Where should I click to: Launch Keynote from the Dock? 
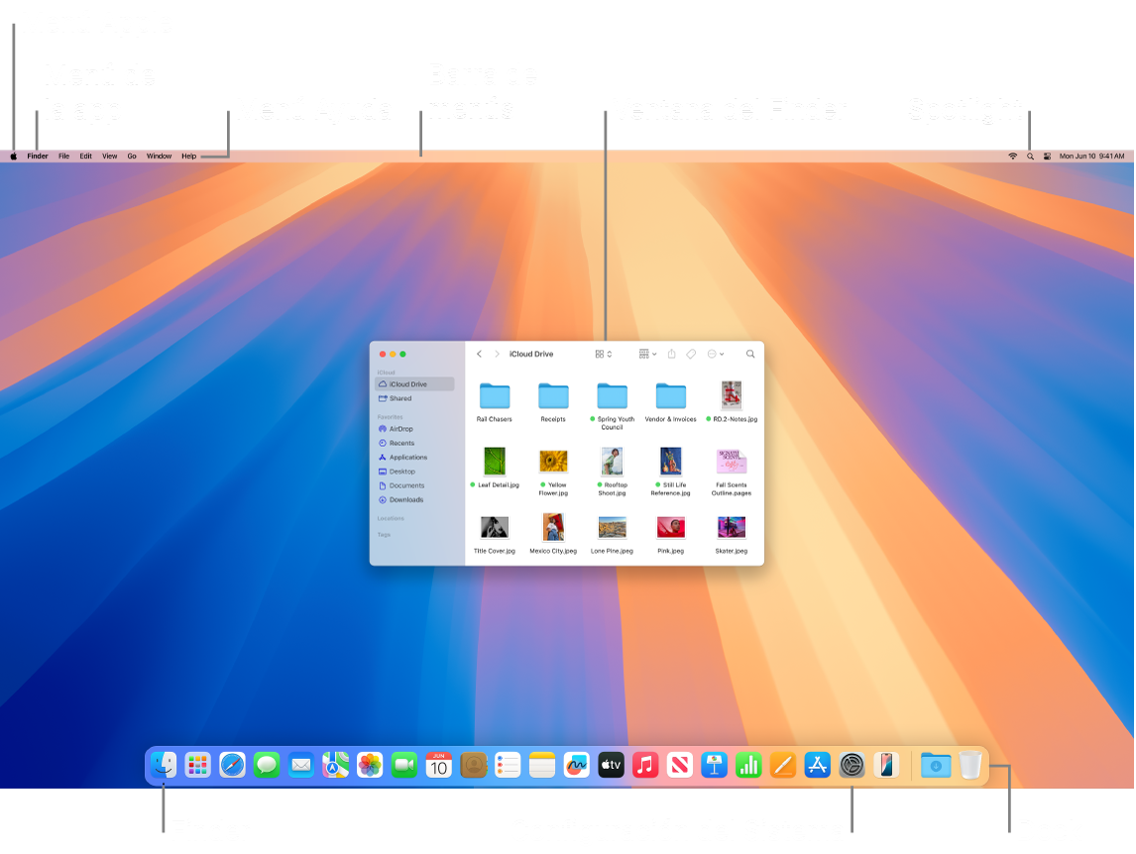(715, 765)
